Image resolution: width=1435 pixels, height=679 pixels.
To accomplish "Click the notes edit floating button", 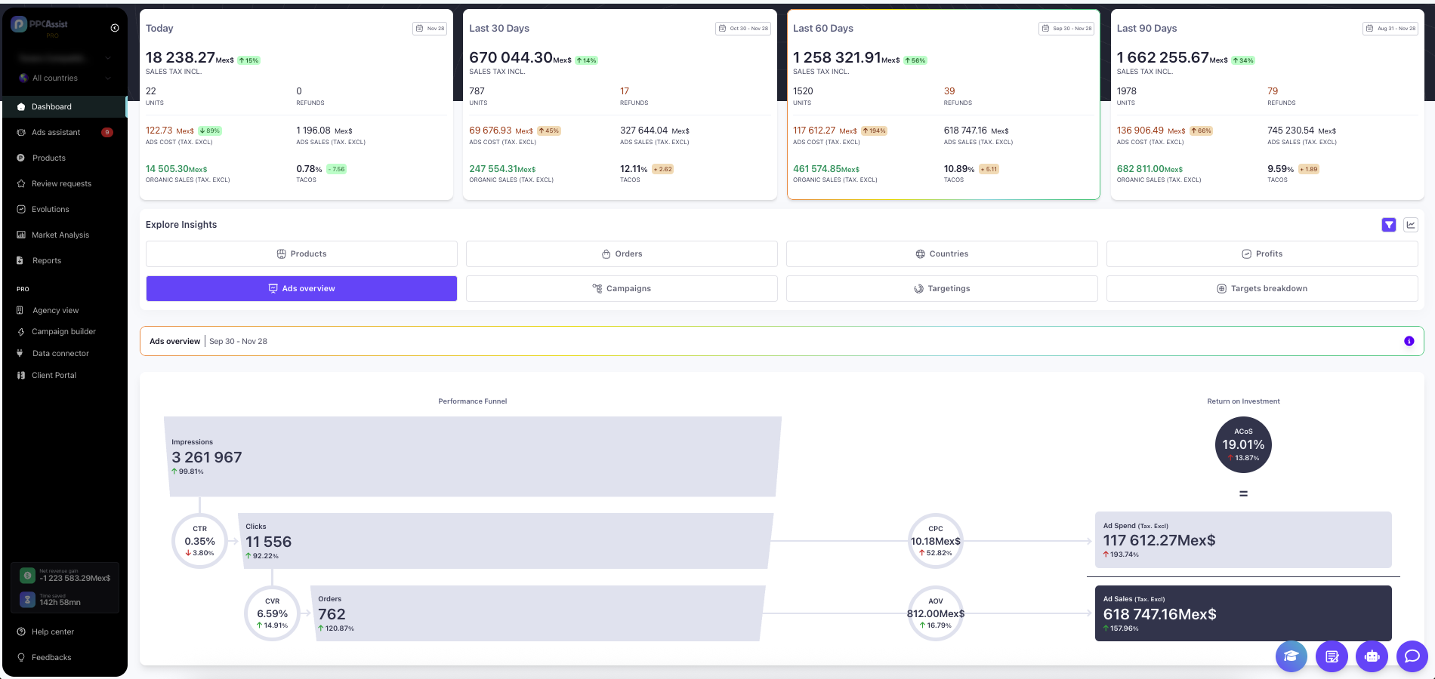I will tap(1332, 656).
